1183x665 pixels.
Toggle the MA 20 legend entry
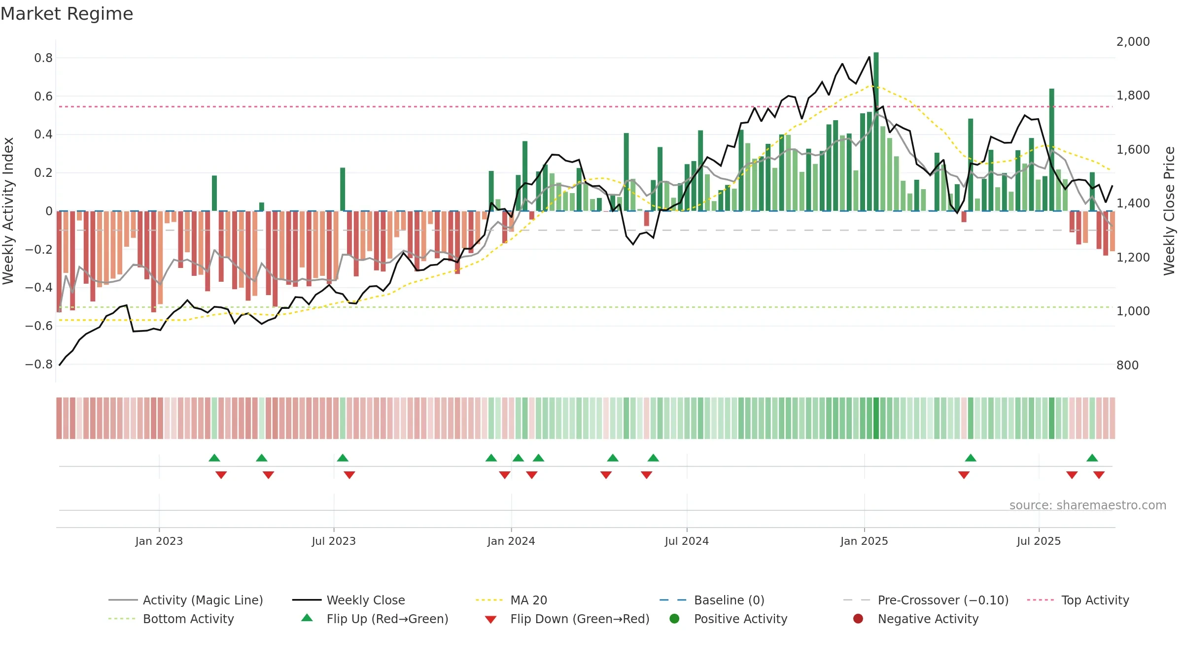511,600
